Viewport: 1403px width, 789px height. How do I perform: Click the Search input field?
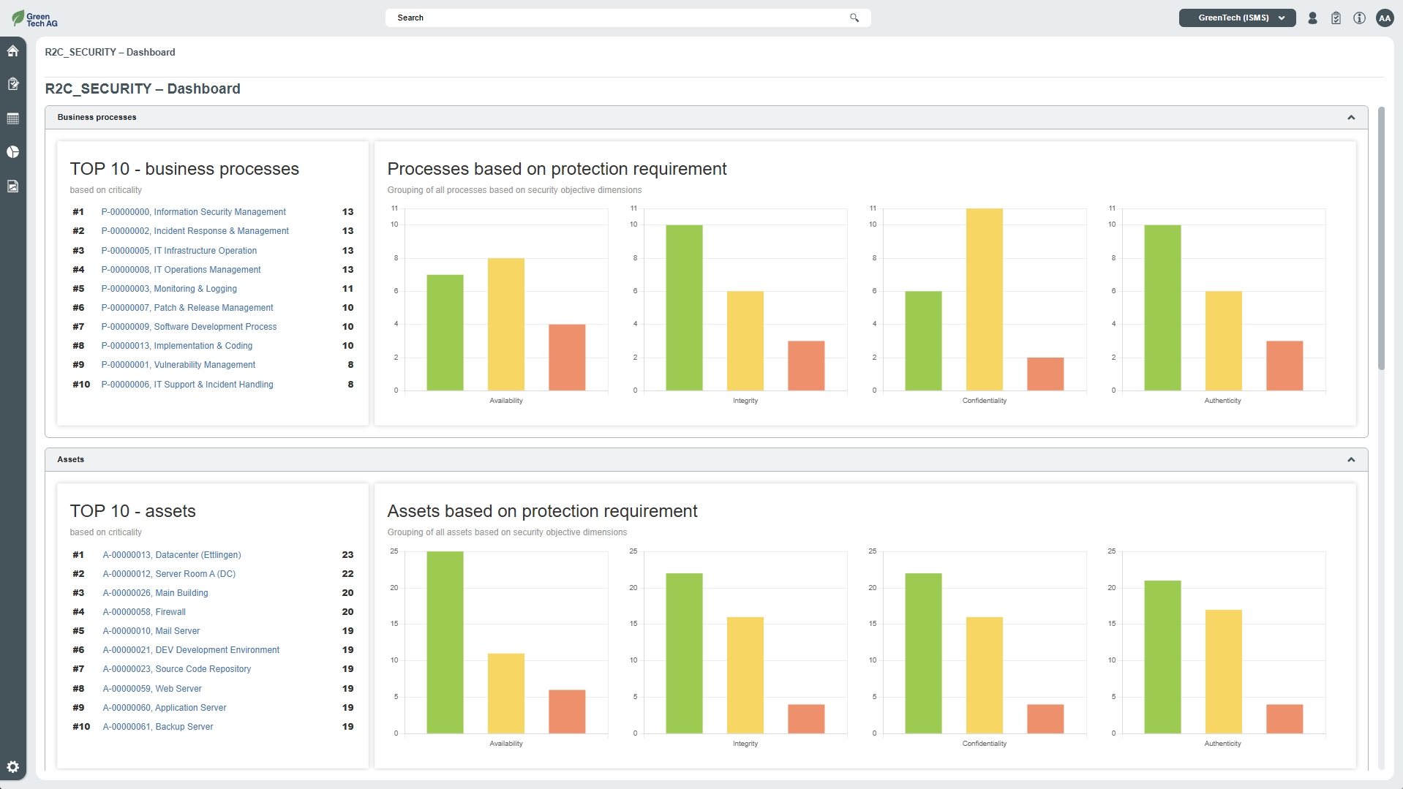pyautogui.click(x=622, y=18)
